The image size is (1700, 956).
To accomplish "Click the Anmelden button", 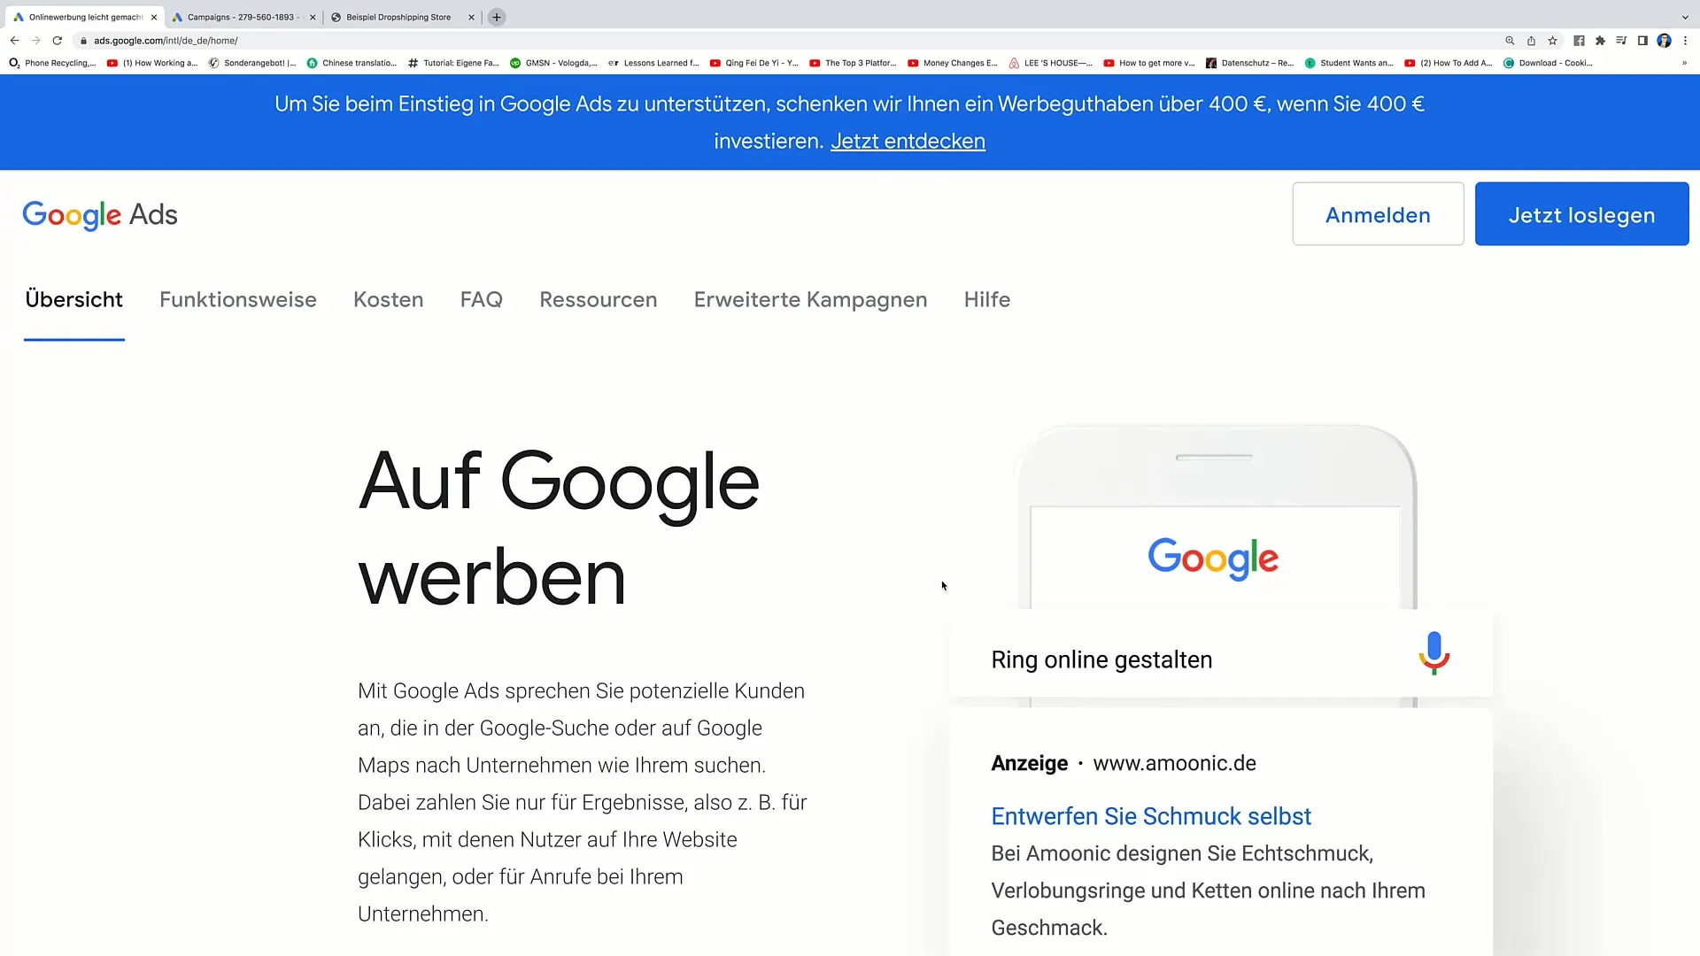I will (x=1378, y=214).
